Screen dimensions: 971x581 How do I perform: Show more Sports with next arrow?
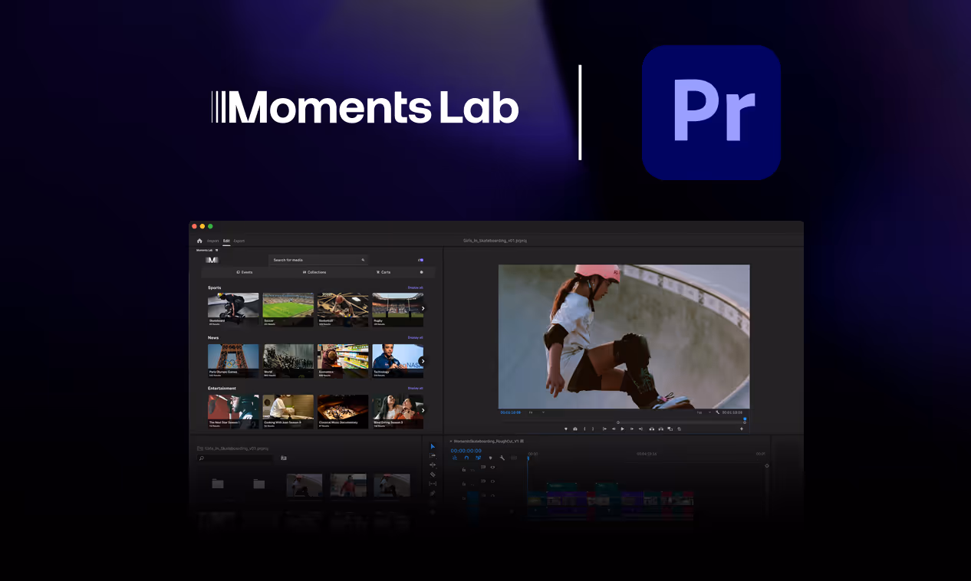coord(423,309)
